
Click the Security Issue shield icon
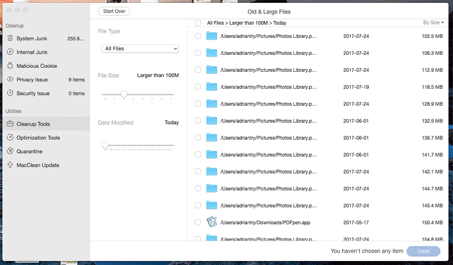coord(10,93)
